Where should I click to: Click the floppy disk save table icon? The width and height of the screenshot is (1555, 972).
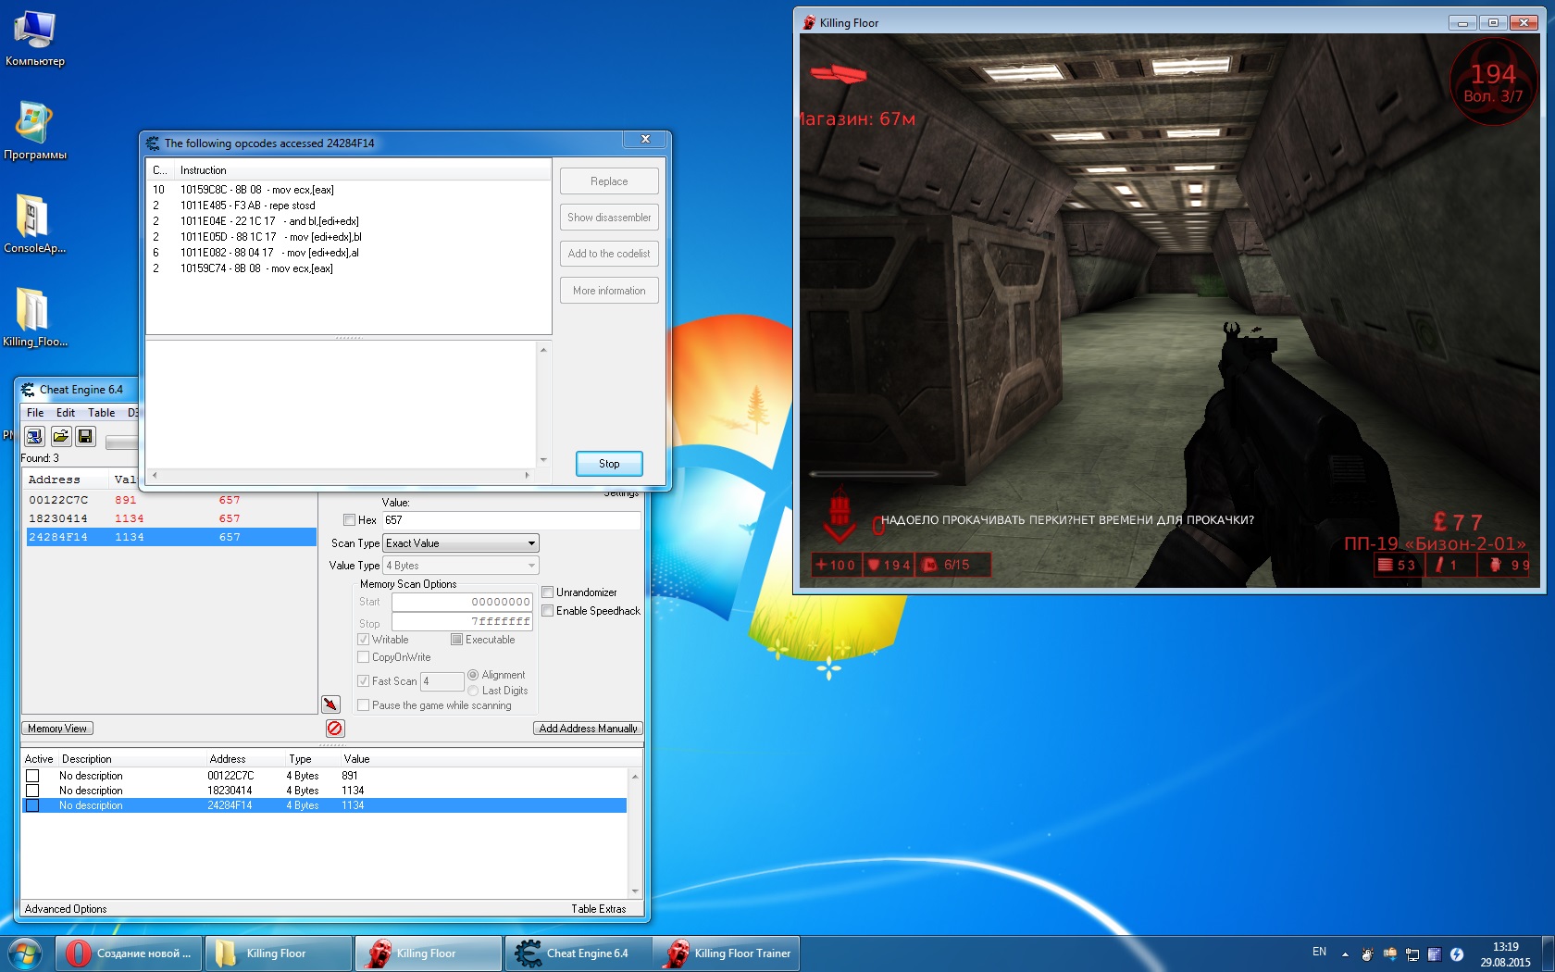85,436
